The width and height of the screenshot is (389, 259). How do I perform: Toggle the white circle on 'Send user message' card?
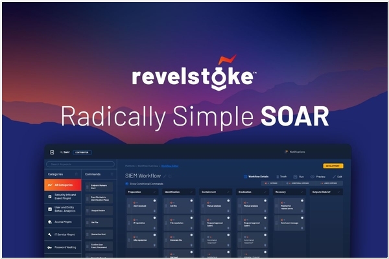[302, 218]
